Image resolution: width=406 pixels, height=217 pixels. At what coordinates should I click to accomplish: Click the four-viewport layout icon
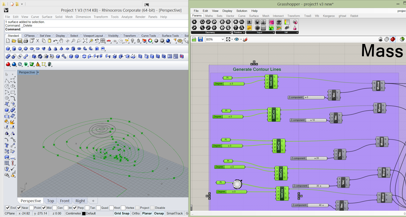click(103, 41)
